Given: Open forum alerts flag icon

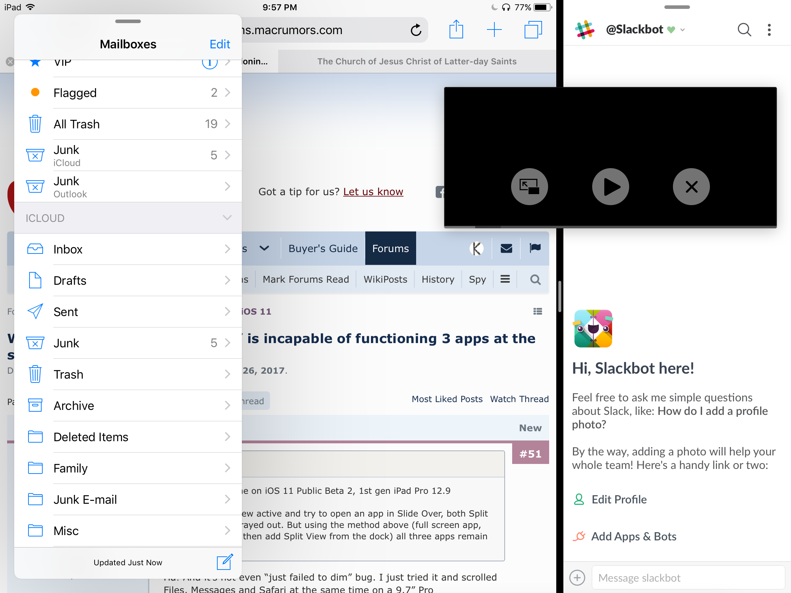Looking at the screenshot, I should pyautogui.click(x=535, y=248).
